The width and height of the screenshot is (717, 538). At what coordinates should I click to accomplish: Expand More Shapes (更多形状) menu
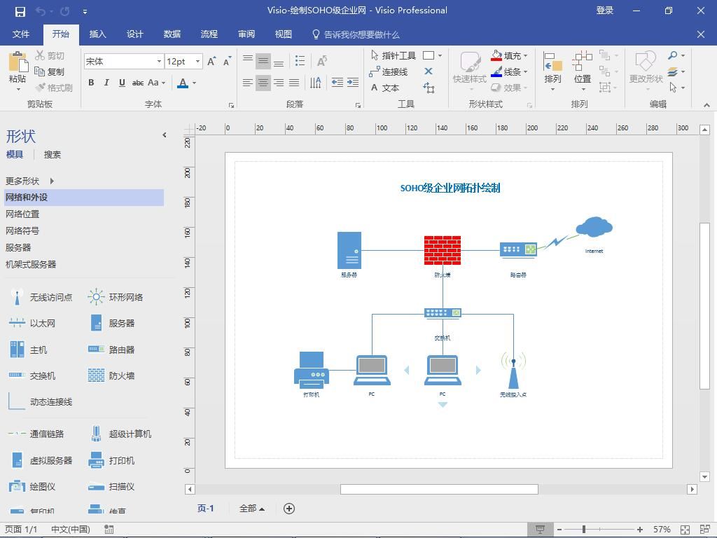click(29, 181)
